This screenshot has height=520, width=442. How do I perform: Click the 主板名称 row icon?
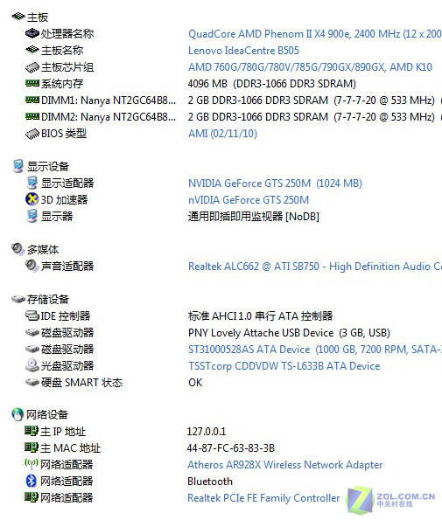[x=32, y=50]
